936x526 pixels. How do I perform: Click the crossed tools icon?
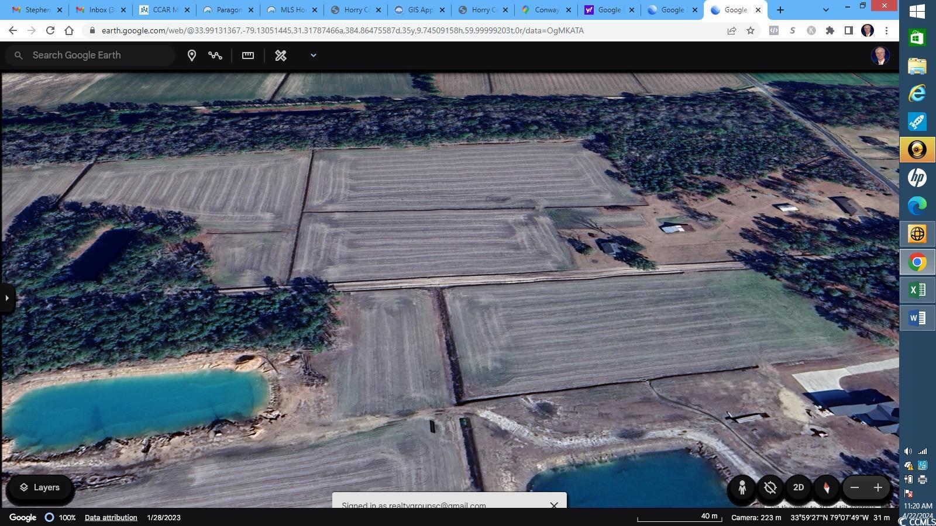281,56
